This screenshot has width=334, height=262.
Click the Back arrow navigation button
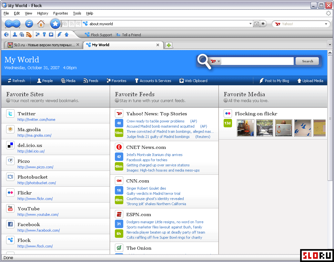point(8,24)
